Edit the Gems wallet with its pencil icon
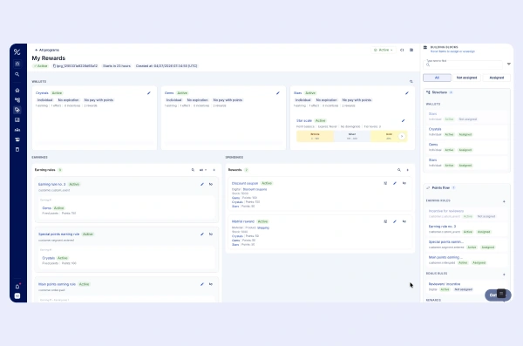This screenshot has width=523, height=346. tap(278, 93)
